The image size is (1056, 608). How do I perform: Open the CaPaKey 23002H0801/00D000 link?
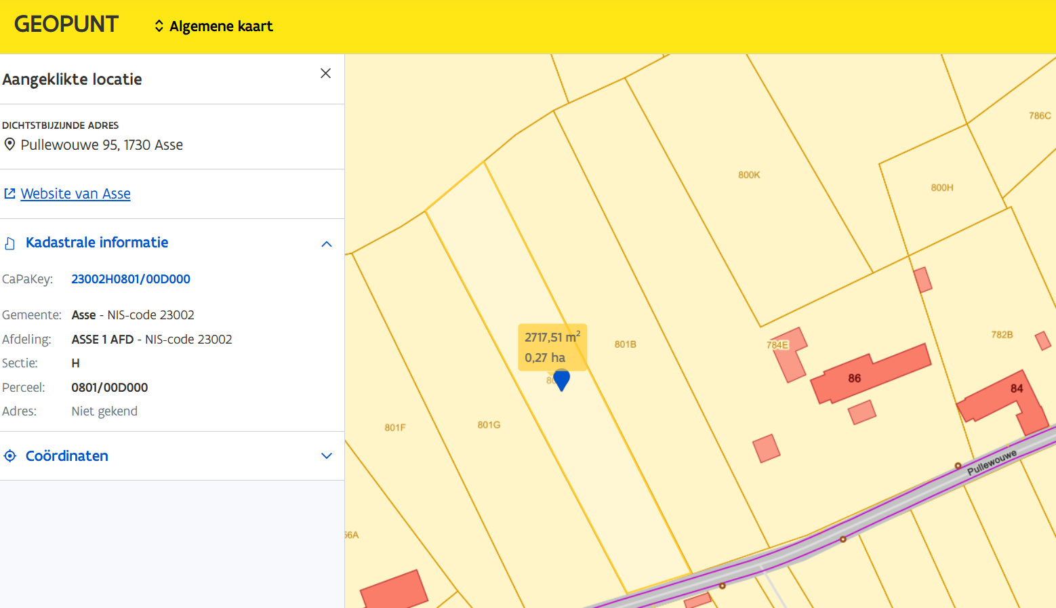(x=131, y=279)
